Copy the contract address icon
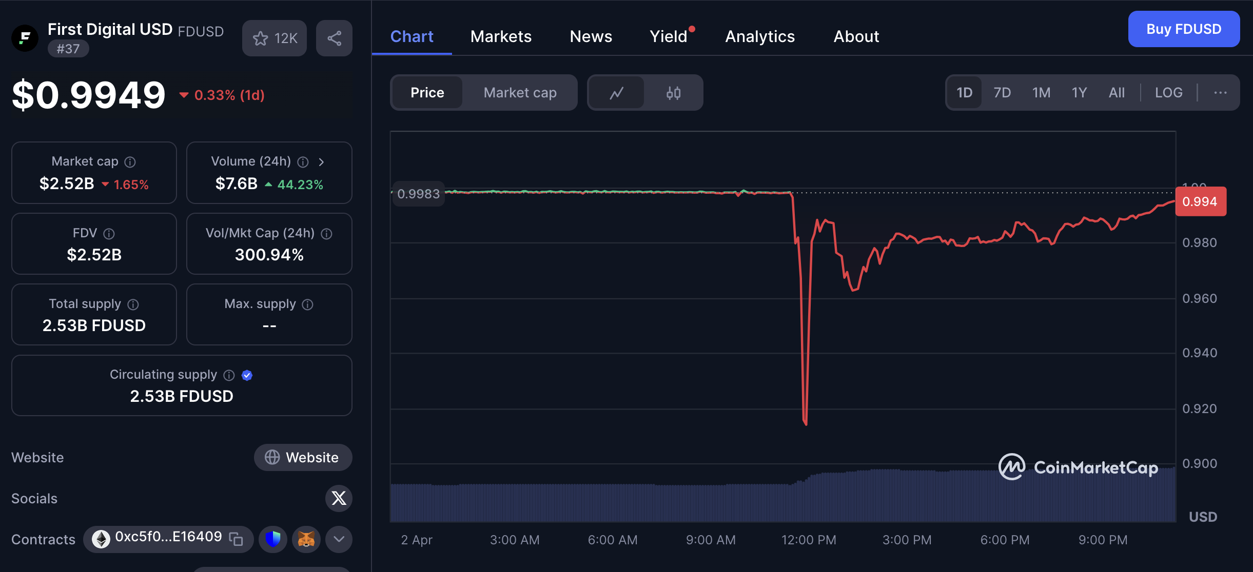This screenshot has height=572, width=1253. pyautogui.click(x=236, y=539)
